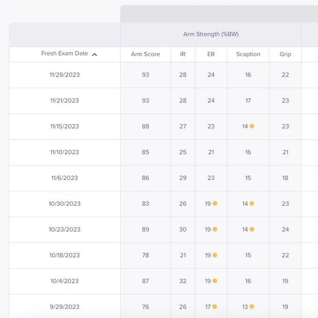This screenshot has width=318, height=318.
Task: Sort by Fresh Exam Date column header
Action: pos(65,53)
